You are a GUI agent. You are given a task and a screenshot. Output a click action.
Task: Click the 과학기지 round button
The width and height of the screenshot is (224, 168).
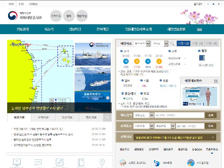(56, 16)
